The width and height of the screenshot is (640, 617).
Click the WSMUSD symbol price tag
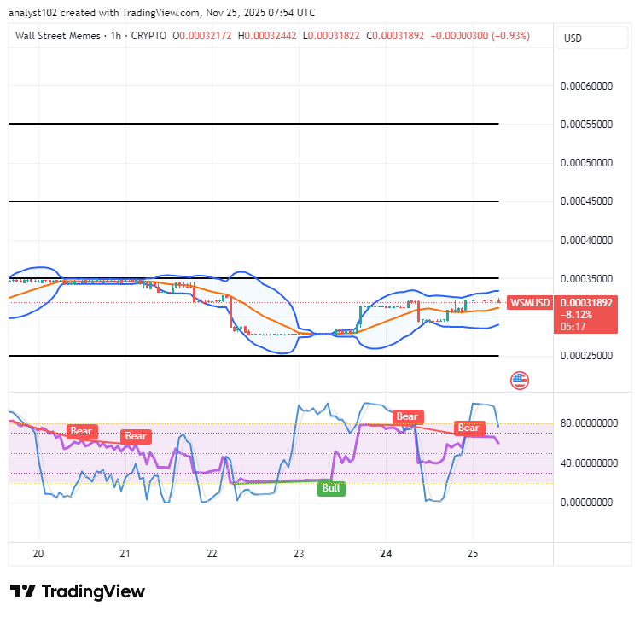[x=530, y=303]
